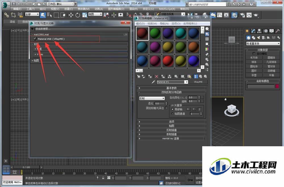
Task: Open the Display panel tab icon
Action: (271, 31)
